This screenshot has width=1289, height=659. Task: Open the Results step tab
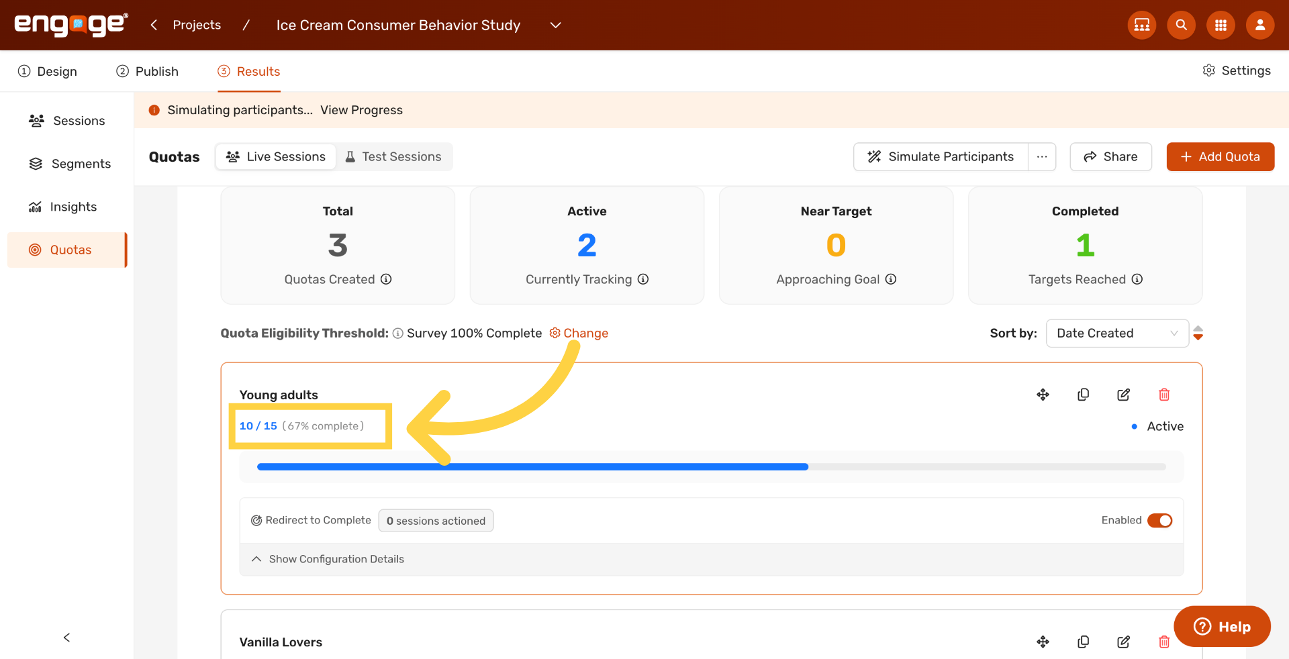click(x=249, y=71)
